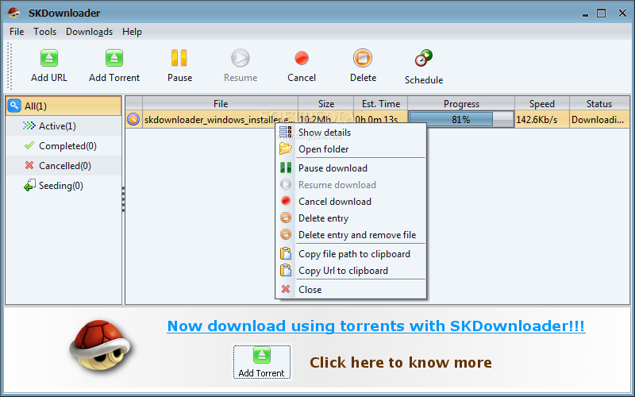This screenshot has height=397, width=635.
Task: Click the Show details list icon in the context menu
Action: [x=286, y=132]
